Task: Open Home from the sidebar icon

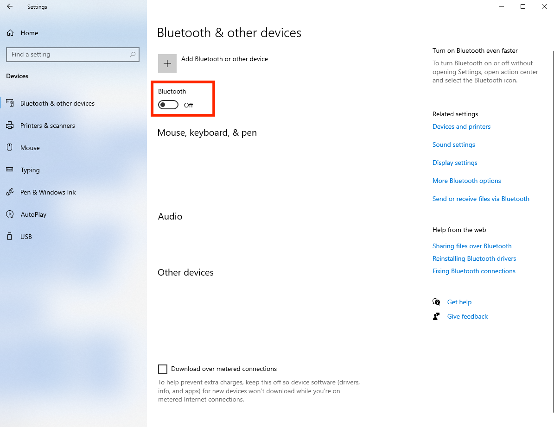Action: pos(9,33)
